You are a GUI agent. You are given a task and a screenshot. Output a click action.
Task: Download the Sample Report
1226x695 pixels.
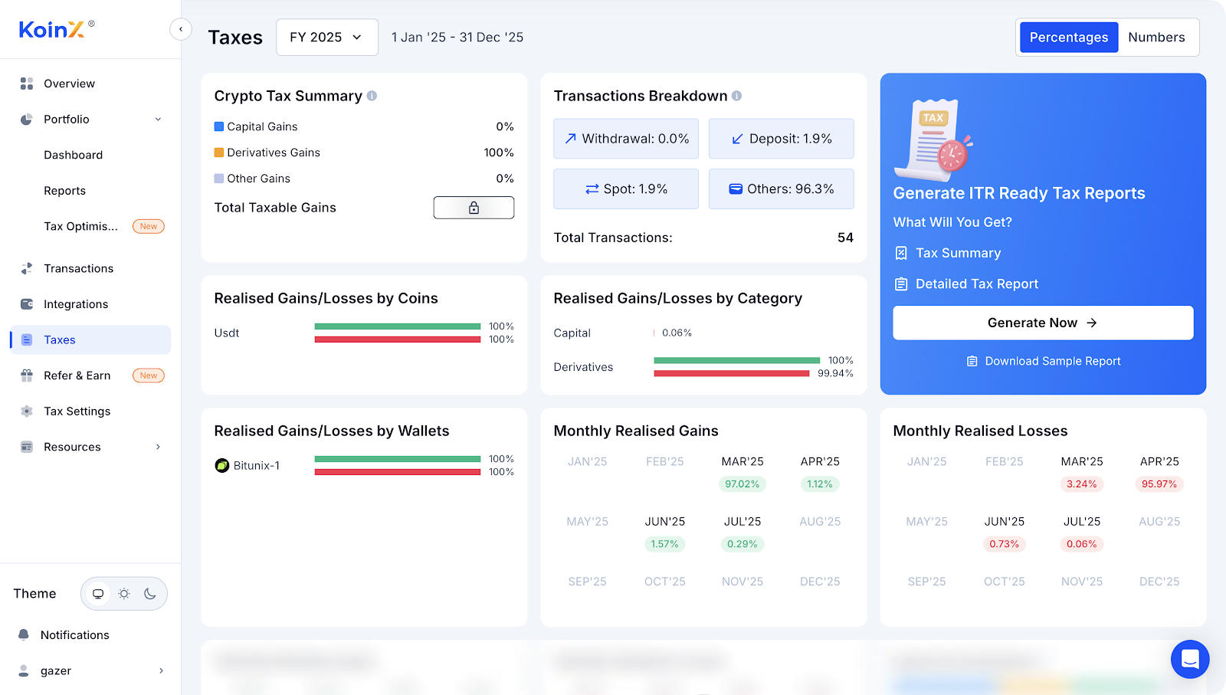pyautogui.click(x=1043, y=361)
